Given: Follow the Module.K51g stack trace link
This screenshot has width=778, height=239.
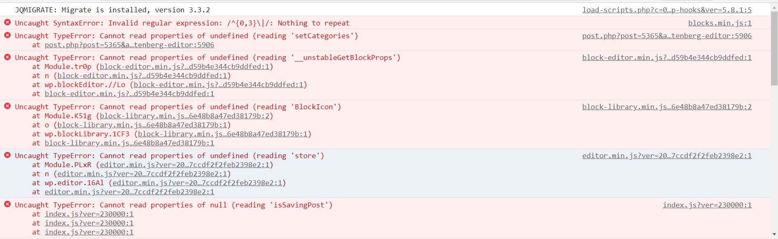Looking at the screenshot, I should click(185, 116).
